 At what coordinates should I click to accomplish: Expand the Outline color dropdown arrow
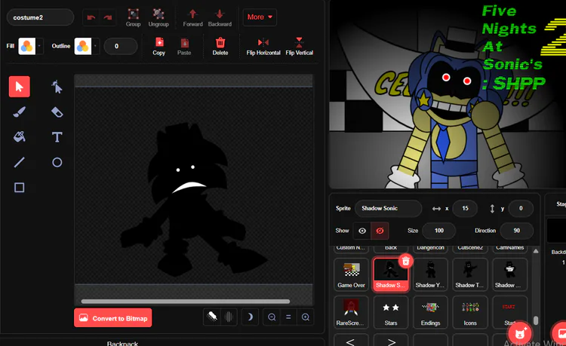95,46
